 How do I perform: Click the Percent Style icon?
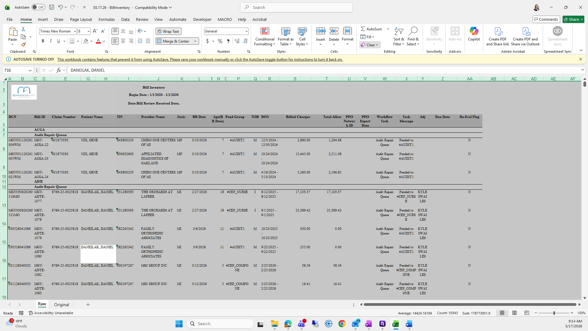click(220, 41)
